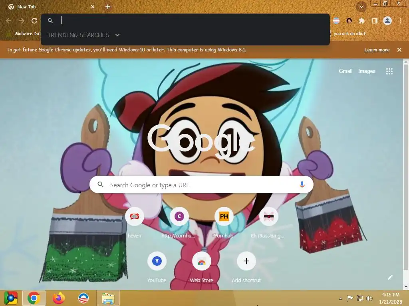Open File Explorer from the taskbar
Screen dimensions: 409x306
(108, 298)
